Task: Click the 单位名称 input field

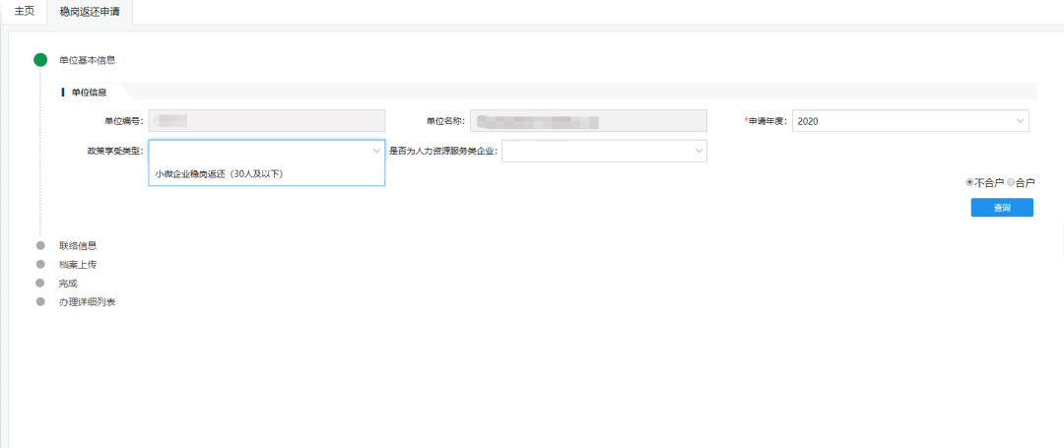Action: point(588,121)
